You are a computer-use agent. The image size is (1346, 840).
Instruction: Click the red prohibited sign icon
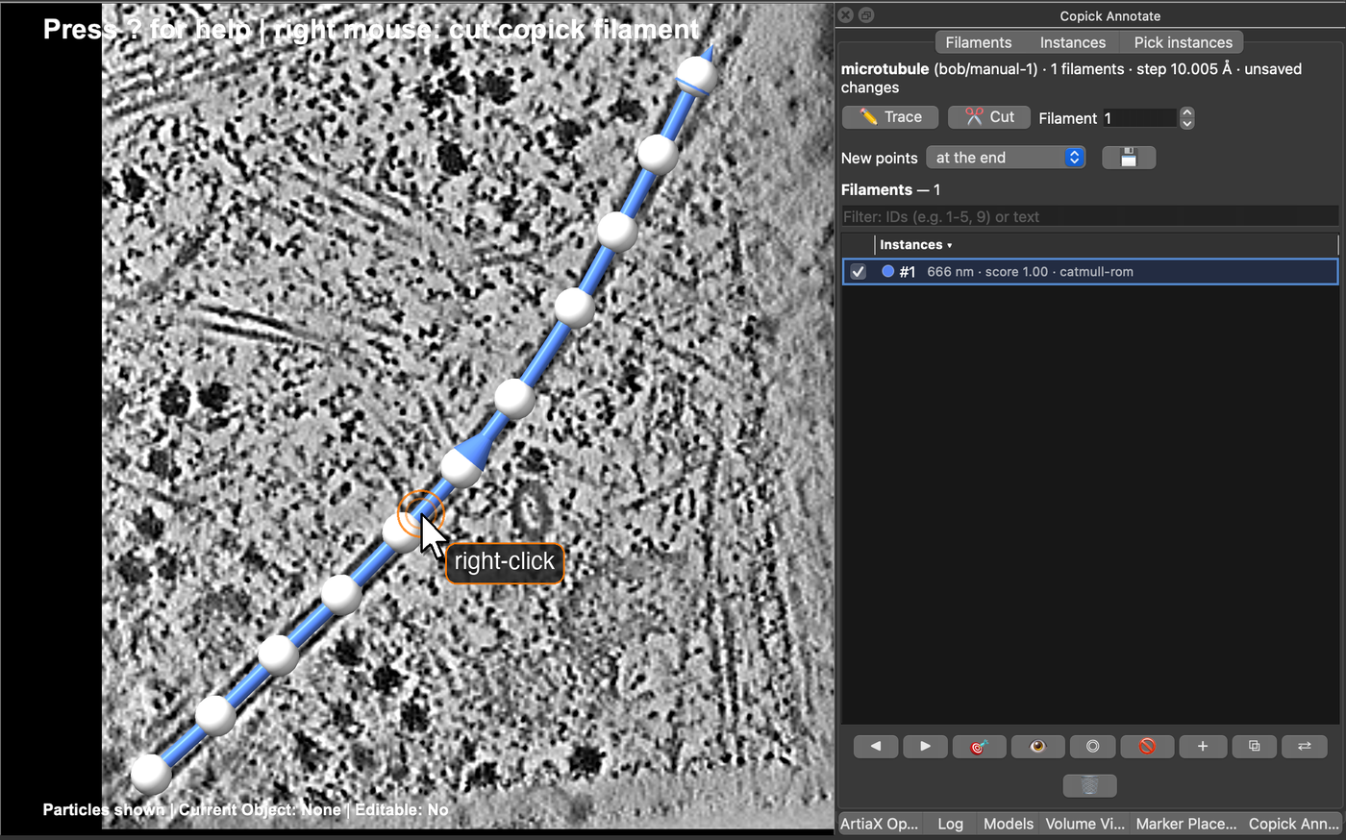click(x=1147, y=746)
